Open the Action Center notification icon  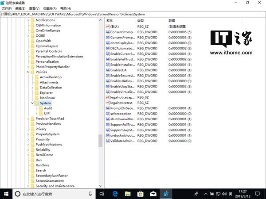(258, 194)
